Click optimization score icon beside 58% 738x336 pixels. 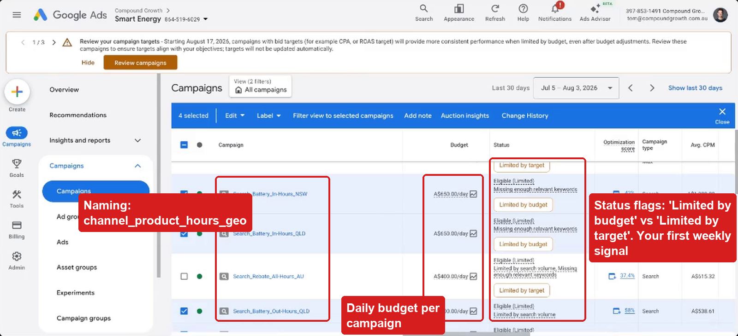click(x=616, y=311)
